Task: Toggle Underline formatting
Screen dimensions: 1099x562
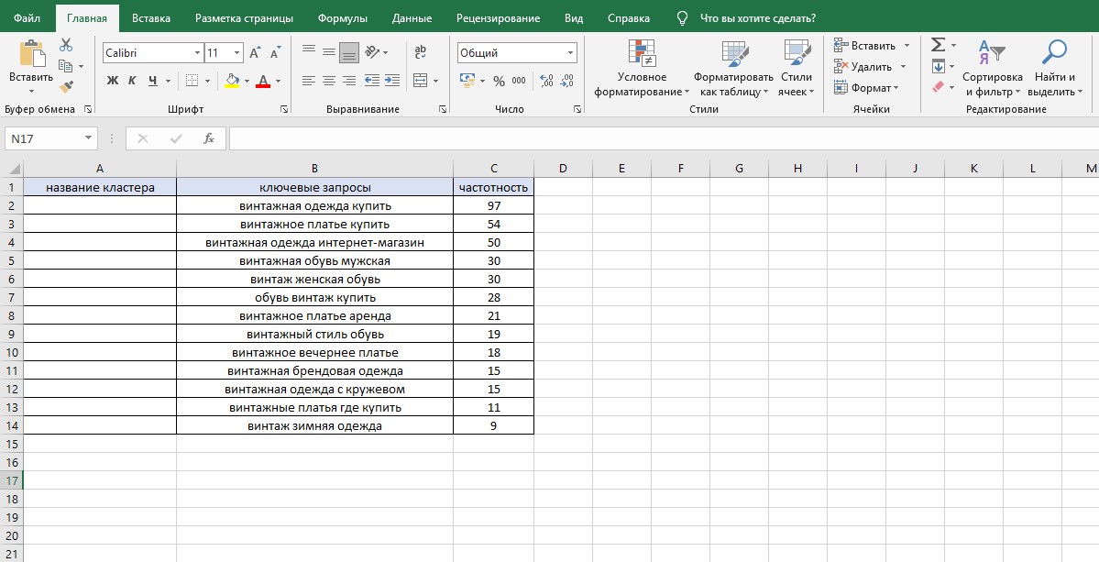Action: 152,82
